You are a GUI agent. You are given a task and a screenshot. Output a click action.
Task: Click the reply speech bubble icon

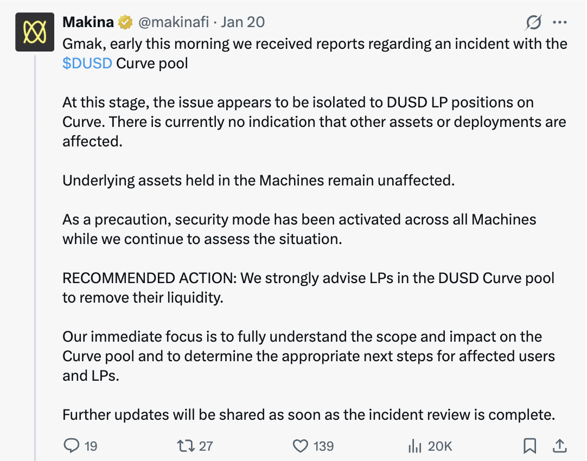tap(72, 446)
